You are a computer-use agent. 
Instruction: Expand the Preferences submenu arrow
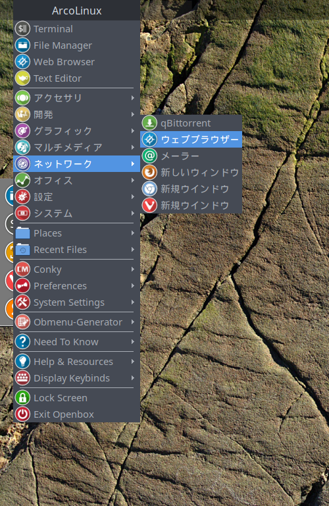pyautogui.click(x=133, y=285)
